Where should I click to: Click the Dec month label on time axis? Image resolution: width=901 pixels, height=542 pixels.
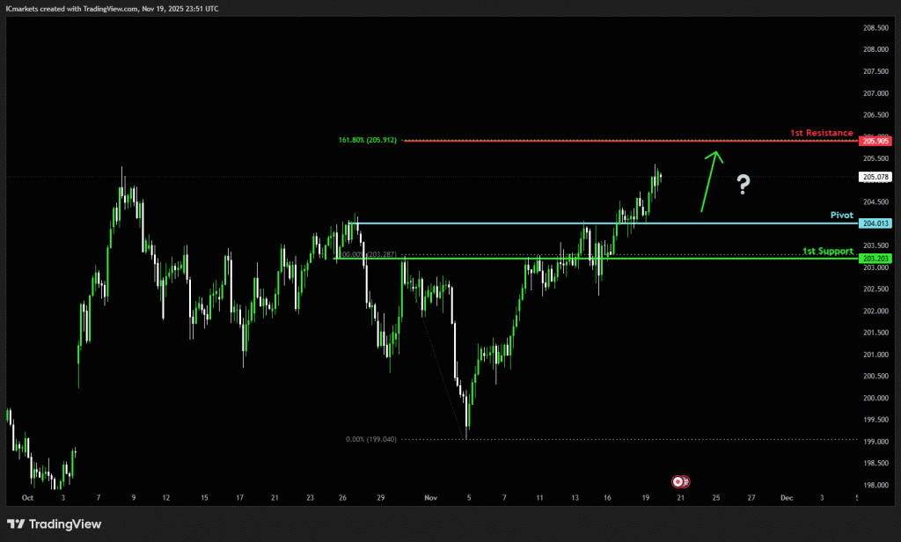pos(786,497)
